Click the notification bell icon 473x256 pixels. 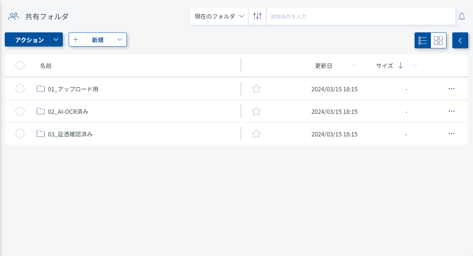(x=462, y=16)
